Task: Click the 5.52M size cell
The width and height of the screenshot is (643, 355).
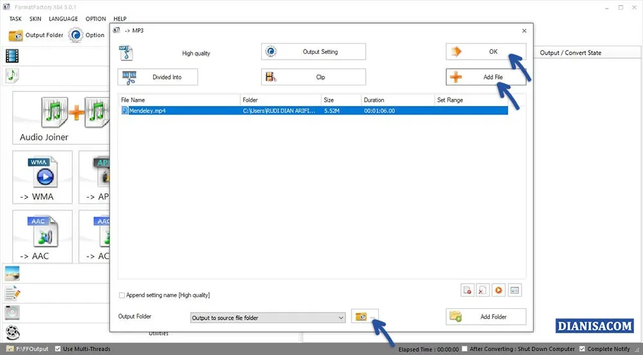Action: point(332,110)
